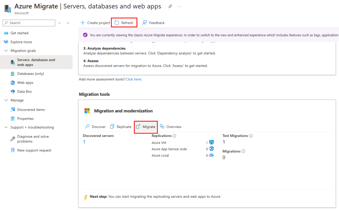The width and height of the screenshot is (339, 210).
Task: Open the ellipsis more options menu
Action: 179,7
